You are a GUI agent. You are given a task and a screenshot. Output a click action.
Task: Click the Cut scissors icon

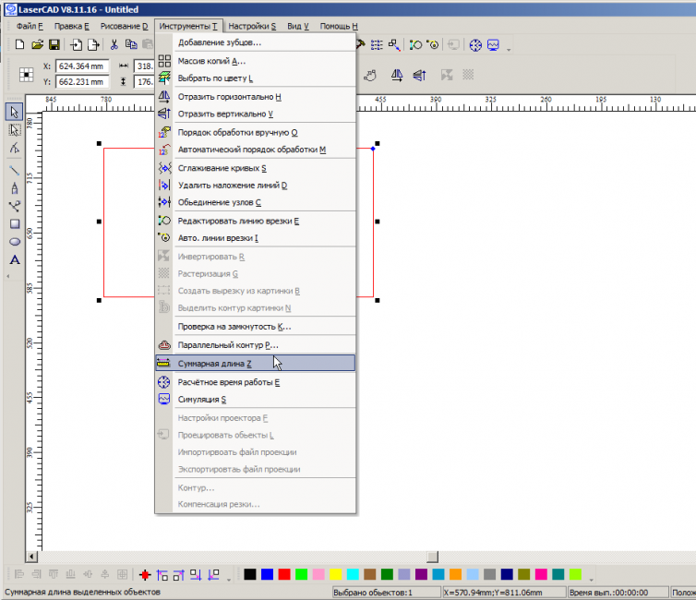click(x=114, y=44)
